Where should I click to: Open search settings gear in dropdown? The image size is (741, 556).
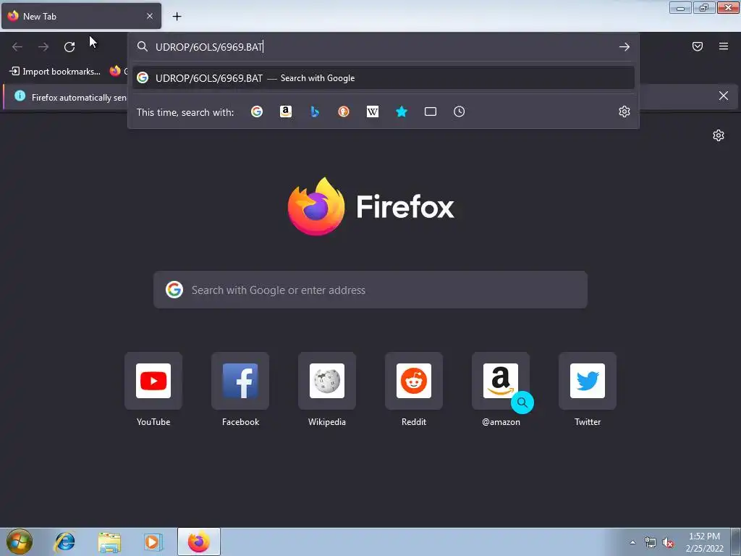(x=624, y=111)
